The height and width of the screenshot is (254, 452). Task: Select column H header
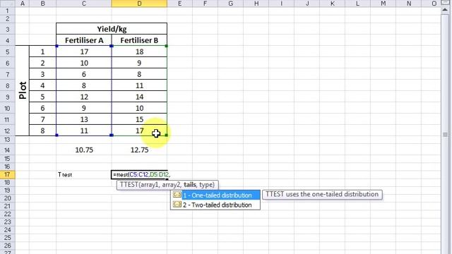click(256, 4)
